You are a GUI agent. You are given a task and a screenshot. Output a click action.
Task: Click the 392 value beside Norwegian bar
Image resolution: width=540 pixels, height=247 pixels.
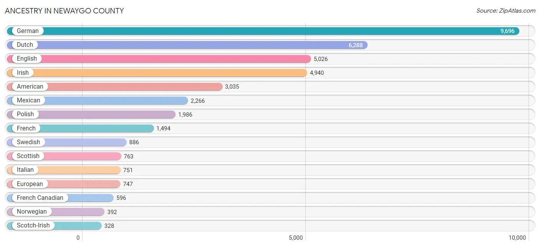pyautogui.click(x=112, y=212)
